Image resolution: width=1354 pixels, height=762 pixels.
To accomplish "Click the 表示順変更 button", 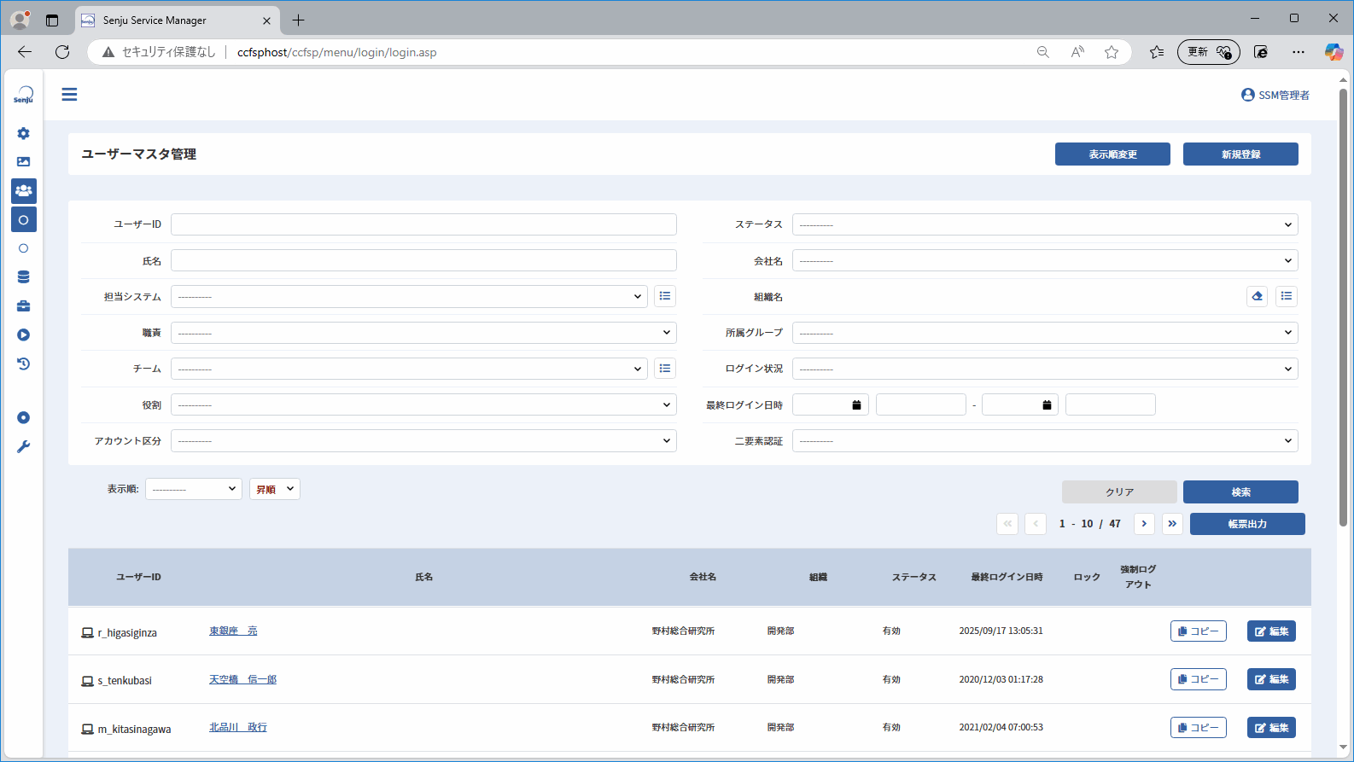I will tap(1112, 154).
